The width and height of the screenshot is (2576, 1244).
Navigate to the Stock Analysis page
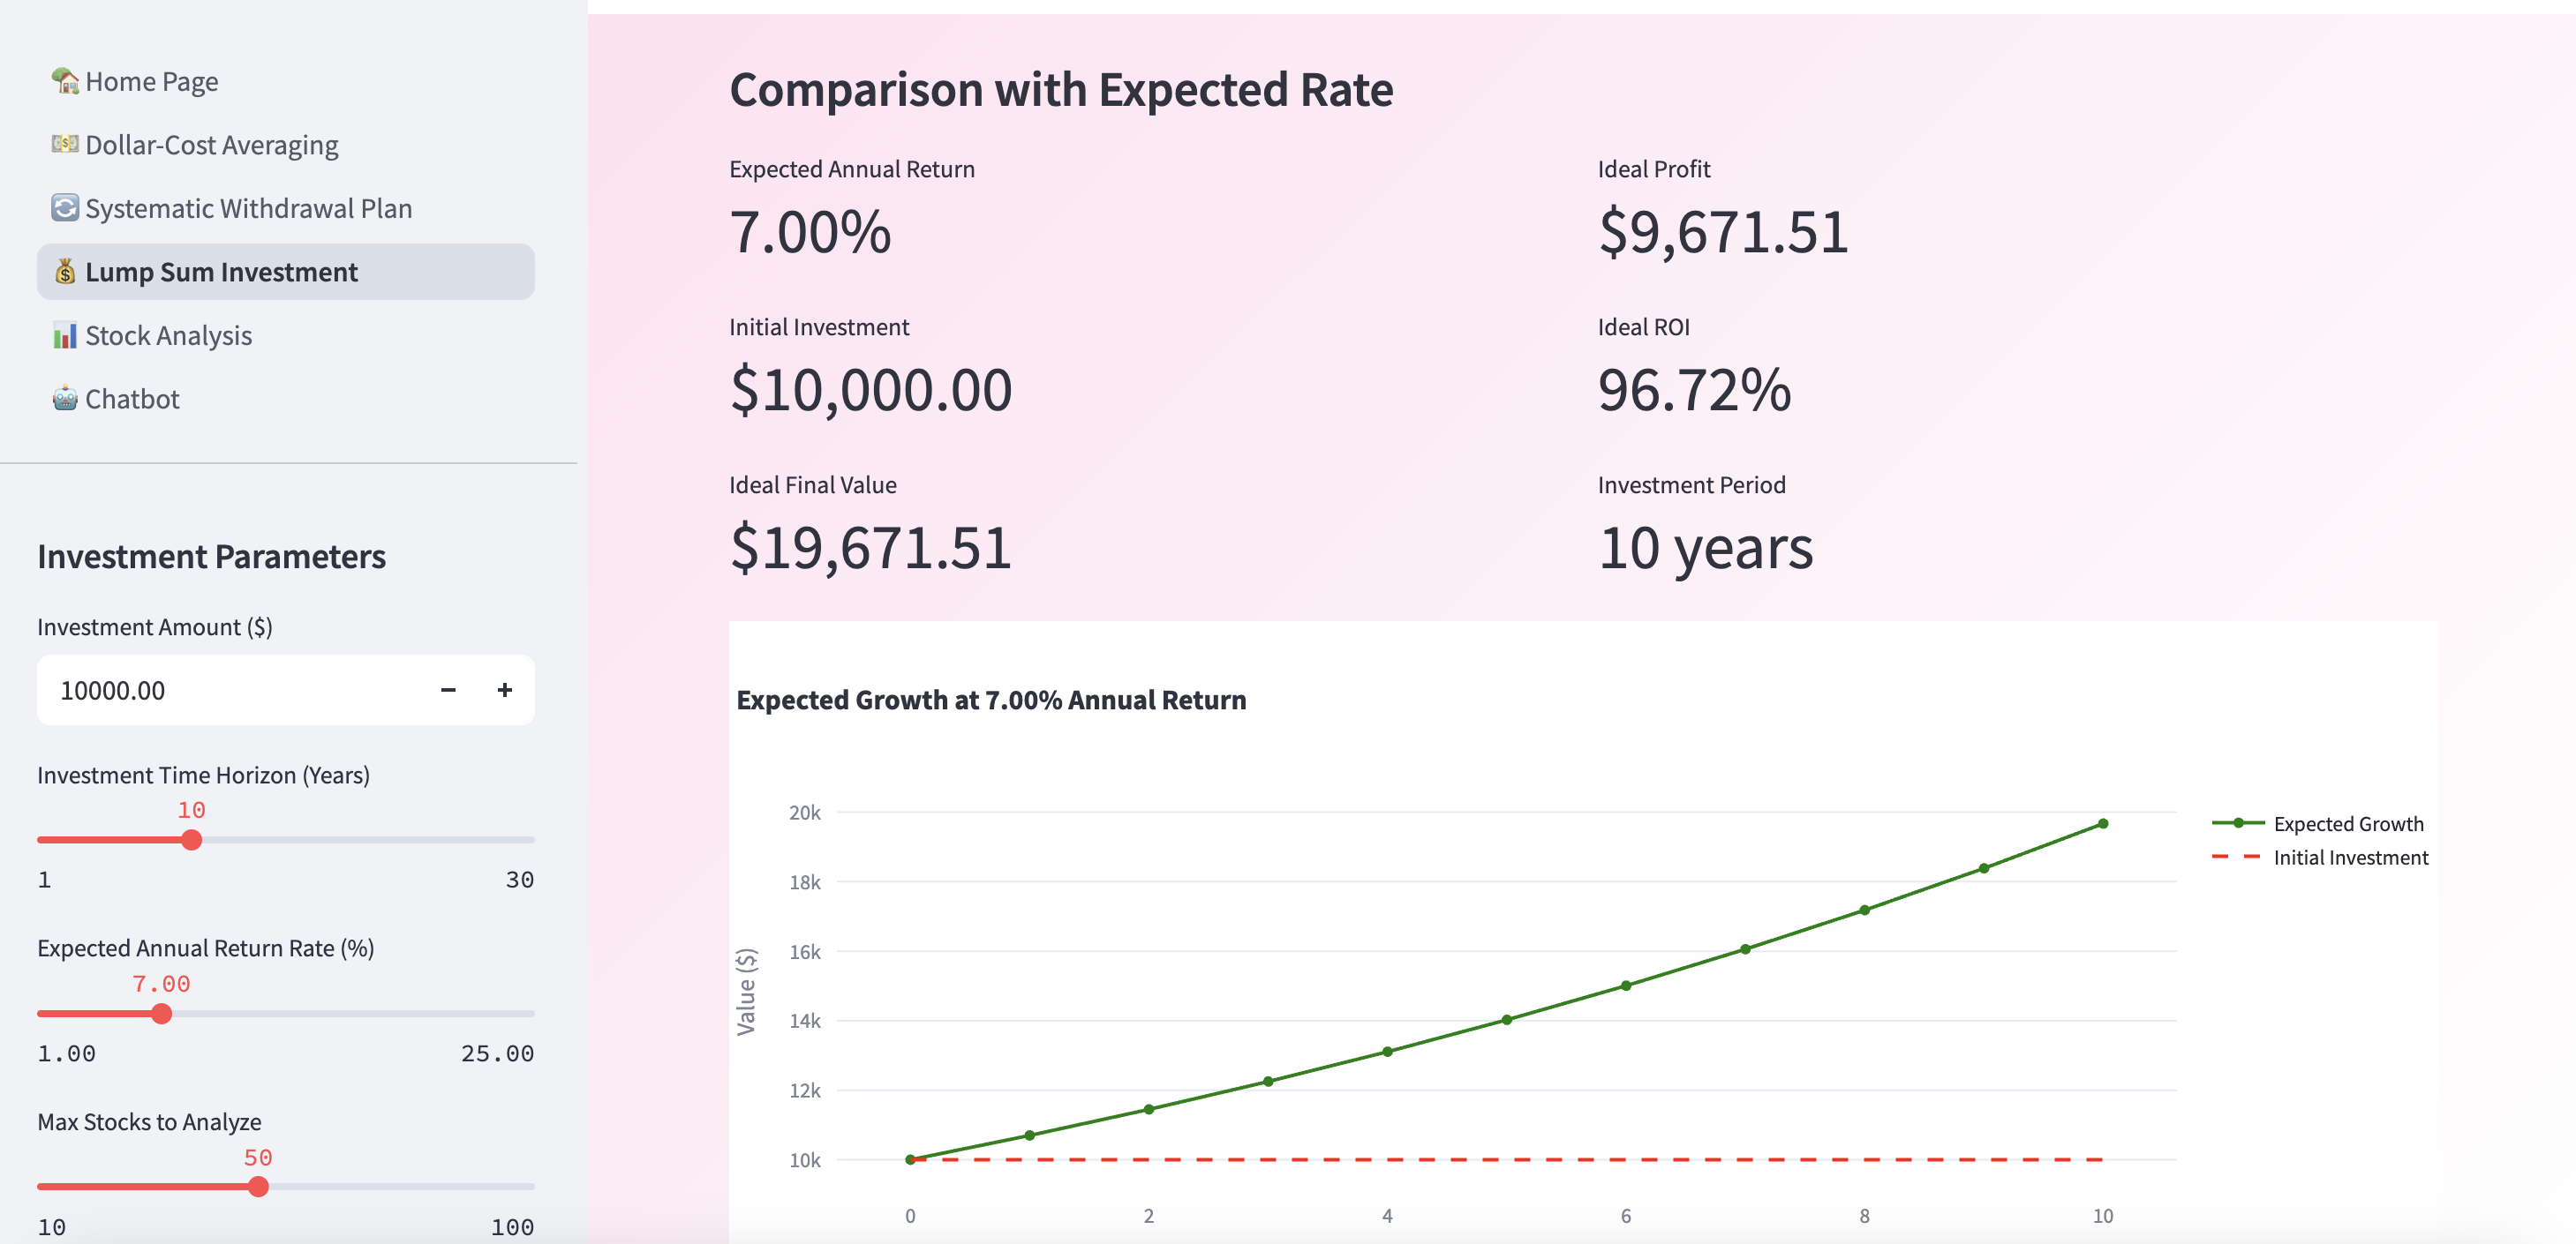click(x=168, y=336)
